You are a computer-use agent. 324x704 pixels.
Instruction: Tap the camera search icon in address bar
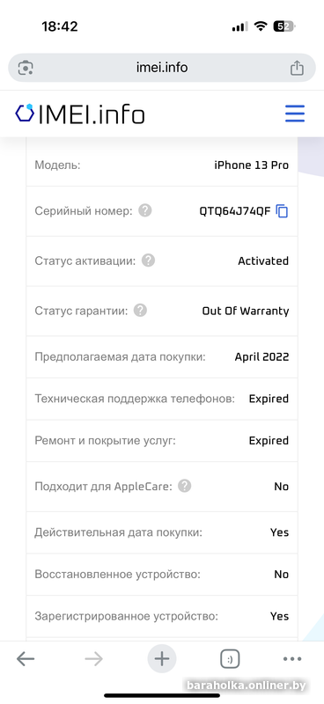(26, 68)
